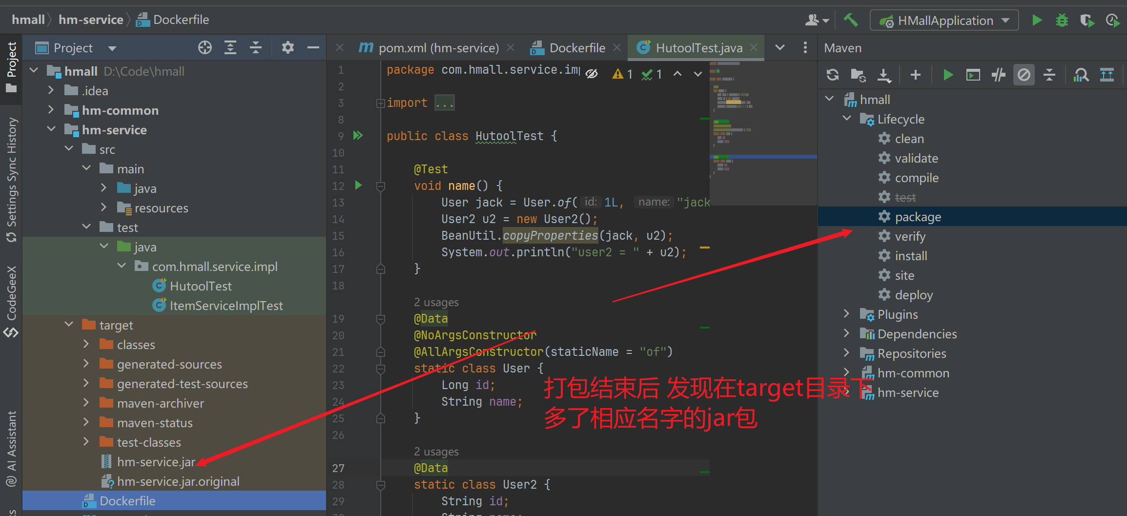Image resolution: width=1127 pixels, height=516 pixels.
Task: Open profiler run icon in top toolbar
Action: pos(1113,20)
